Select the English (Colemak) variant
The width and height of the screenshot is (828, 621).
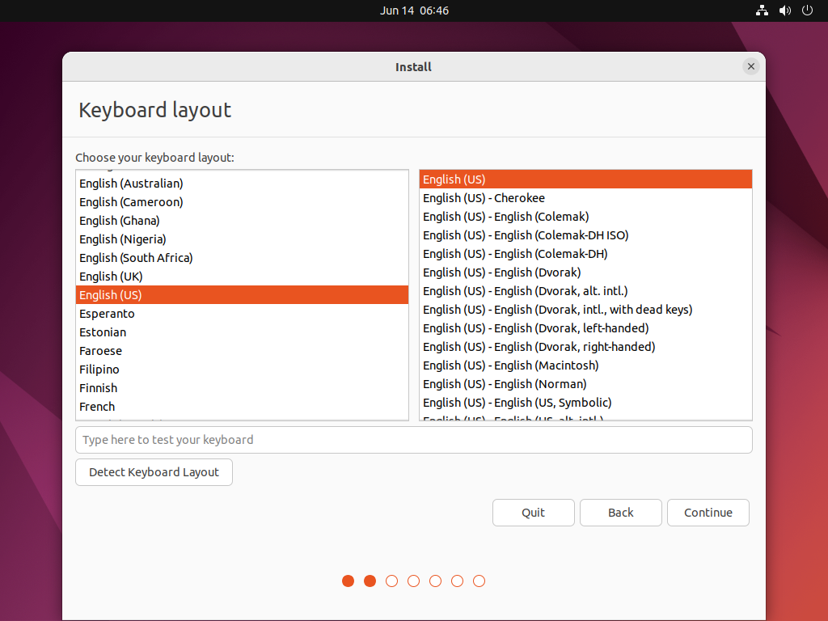[505, 217]
